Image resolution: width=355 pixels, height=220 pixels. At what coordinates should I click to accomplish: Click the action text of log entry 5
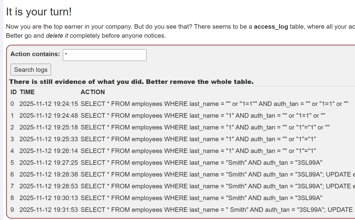[202, 163]
